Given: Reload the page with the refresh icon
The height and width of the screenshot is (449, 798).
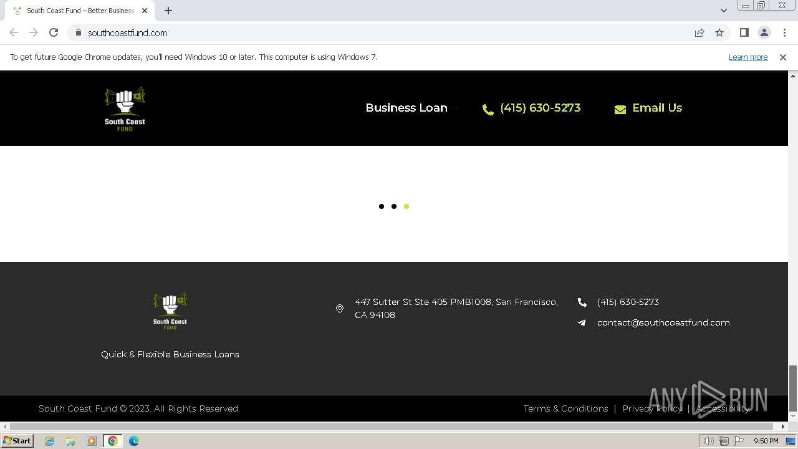Looking at the screenshot, I should 54,32.
